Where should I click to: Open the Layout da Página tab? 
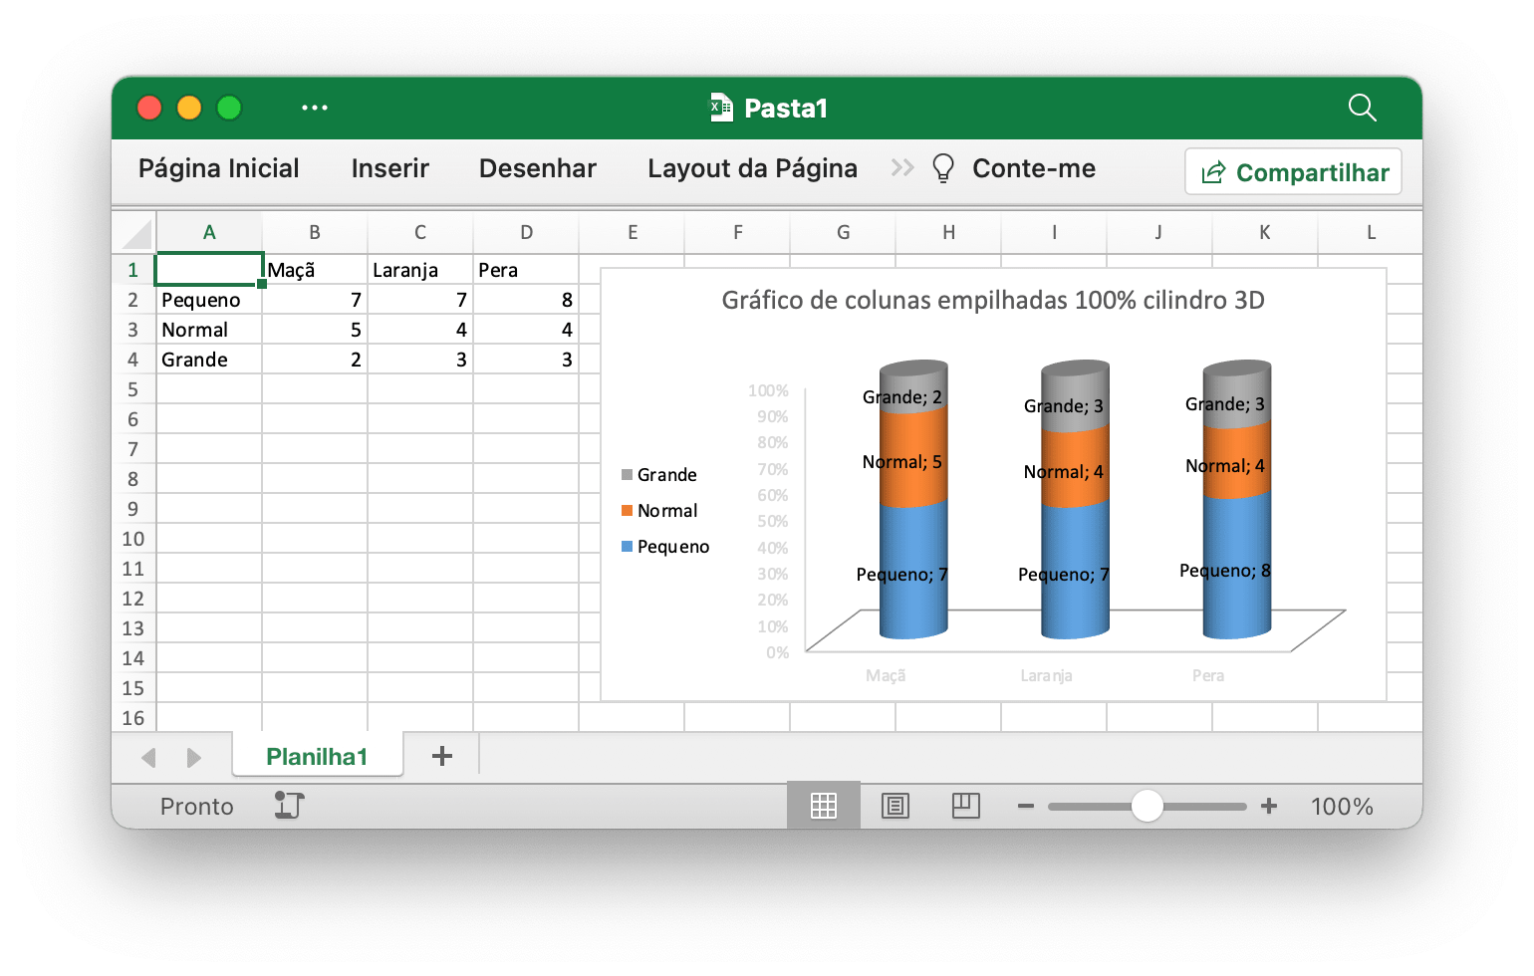point(752,168)
